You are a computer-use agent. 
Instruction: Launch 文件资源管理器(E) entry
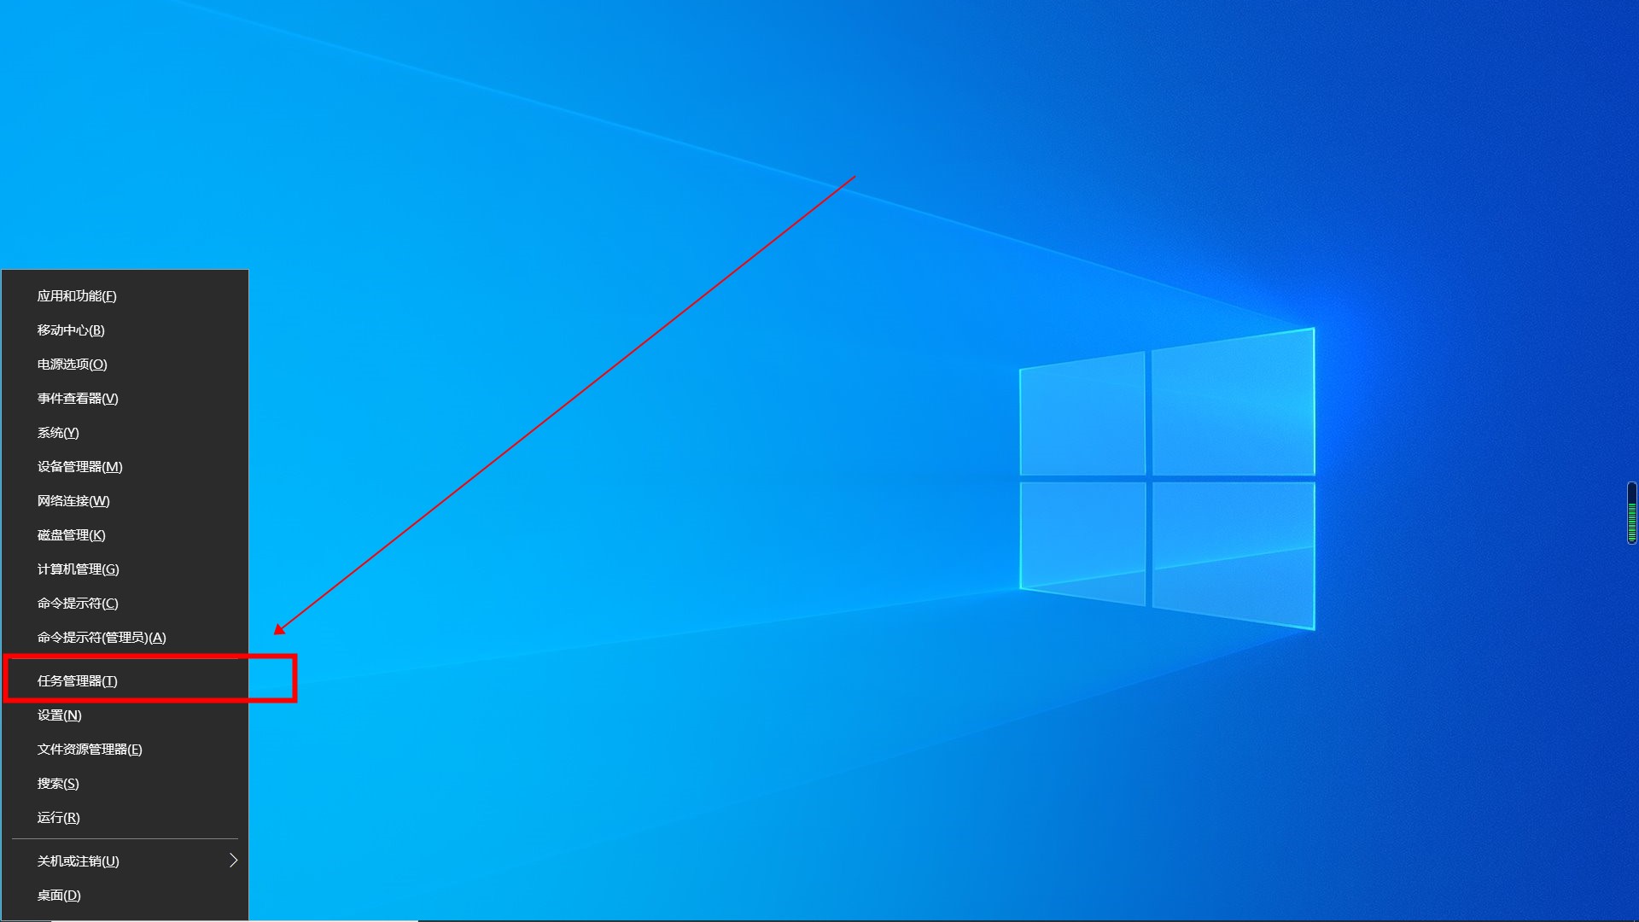click(x=90, y=750)
